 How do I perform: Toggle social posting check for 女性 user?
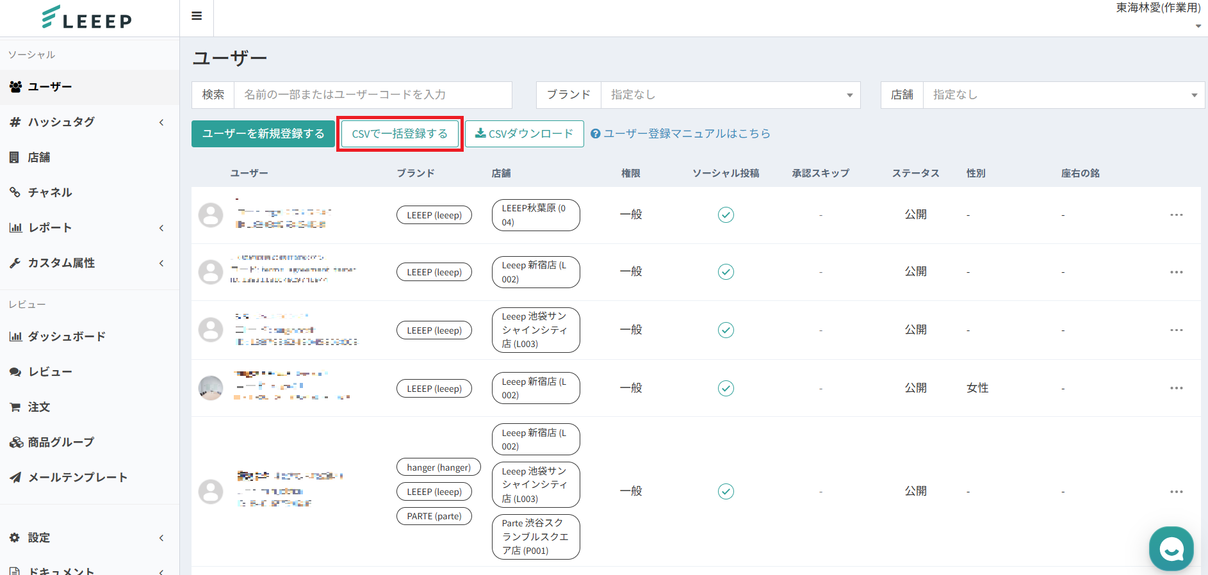pyautogui.click(x=726, y=388)
